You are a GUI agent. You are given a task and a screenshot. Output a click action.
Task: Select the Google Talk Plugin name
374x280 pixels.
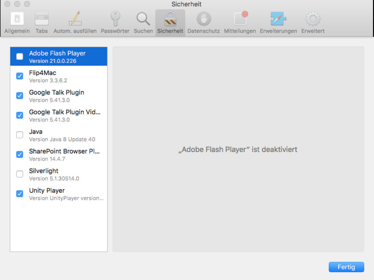(56, 93)
